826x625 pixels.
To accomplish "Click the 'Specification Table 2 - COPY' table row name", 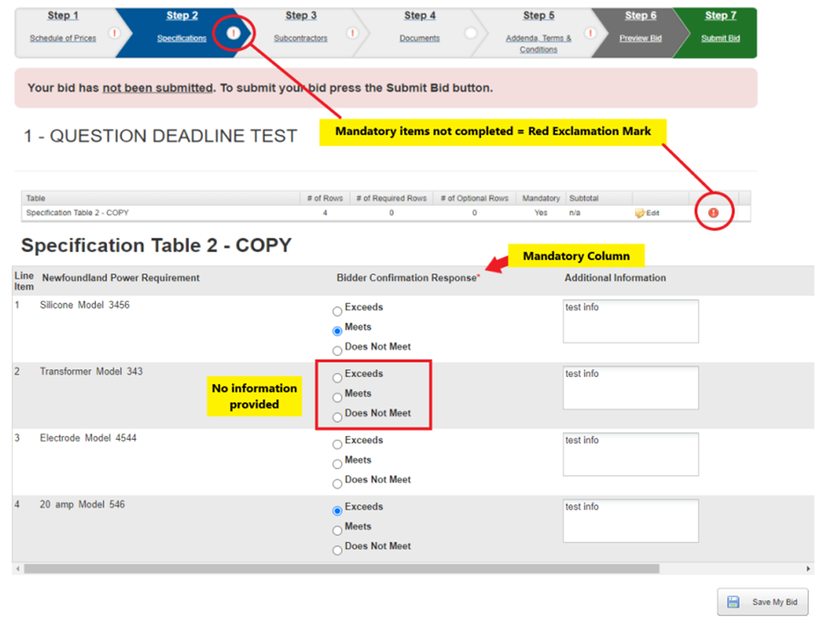I will (77, 212).
